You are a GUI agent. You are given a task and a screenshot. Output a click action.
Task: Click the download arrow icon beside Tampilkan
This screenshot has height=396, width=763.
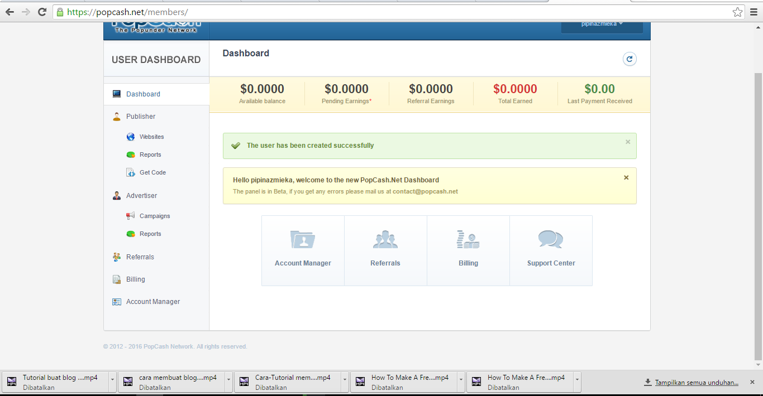(x=648, y=383)
